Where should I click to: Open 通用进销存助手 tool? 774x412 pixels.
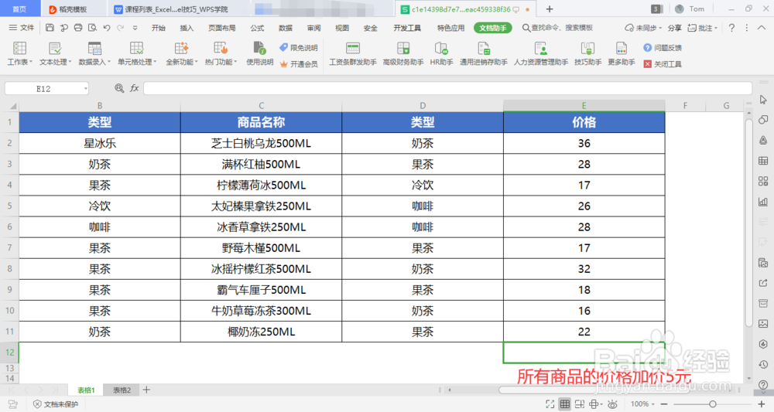point(483,53)
